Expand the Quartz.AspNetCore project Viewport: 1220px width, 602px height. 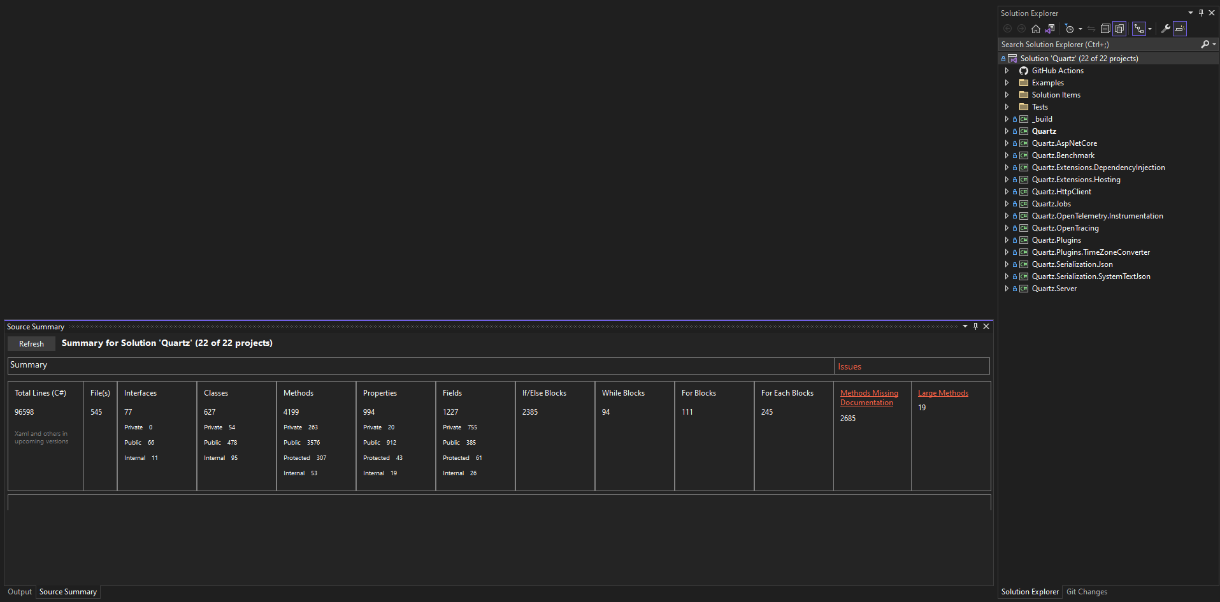[1007, 143]
